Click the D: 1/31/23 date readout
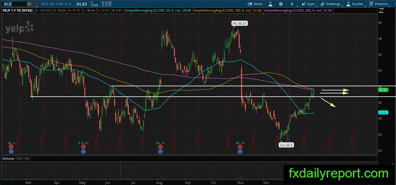 pyautogui.click(x=42, y=10)
